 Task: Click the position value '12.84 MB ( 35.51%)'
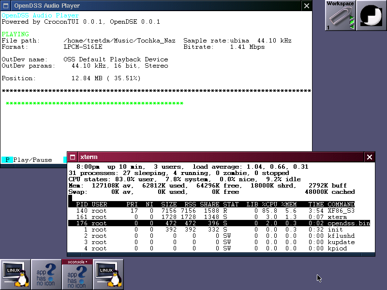106,78
